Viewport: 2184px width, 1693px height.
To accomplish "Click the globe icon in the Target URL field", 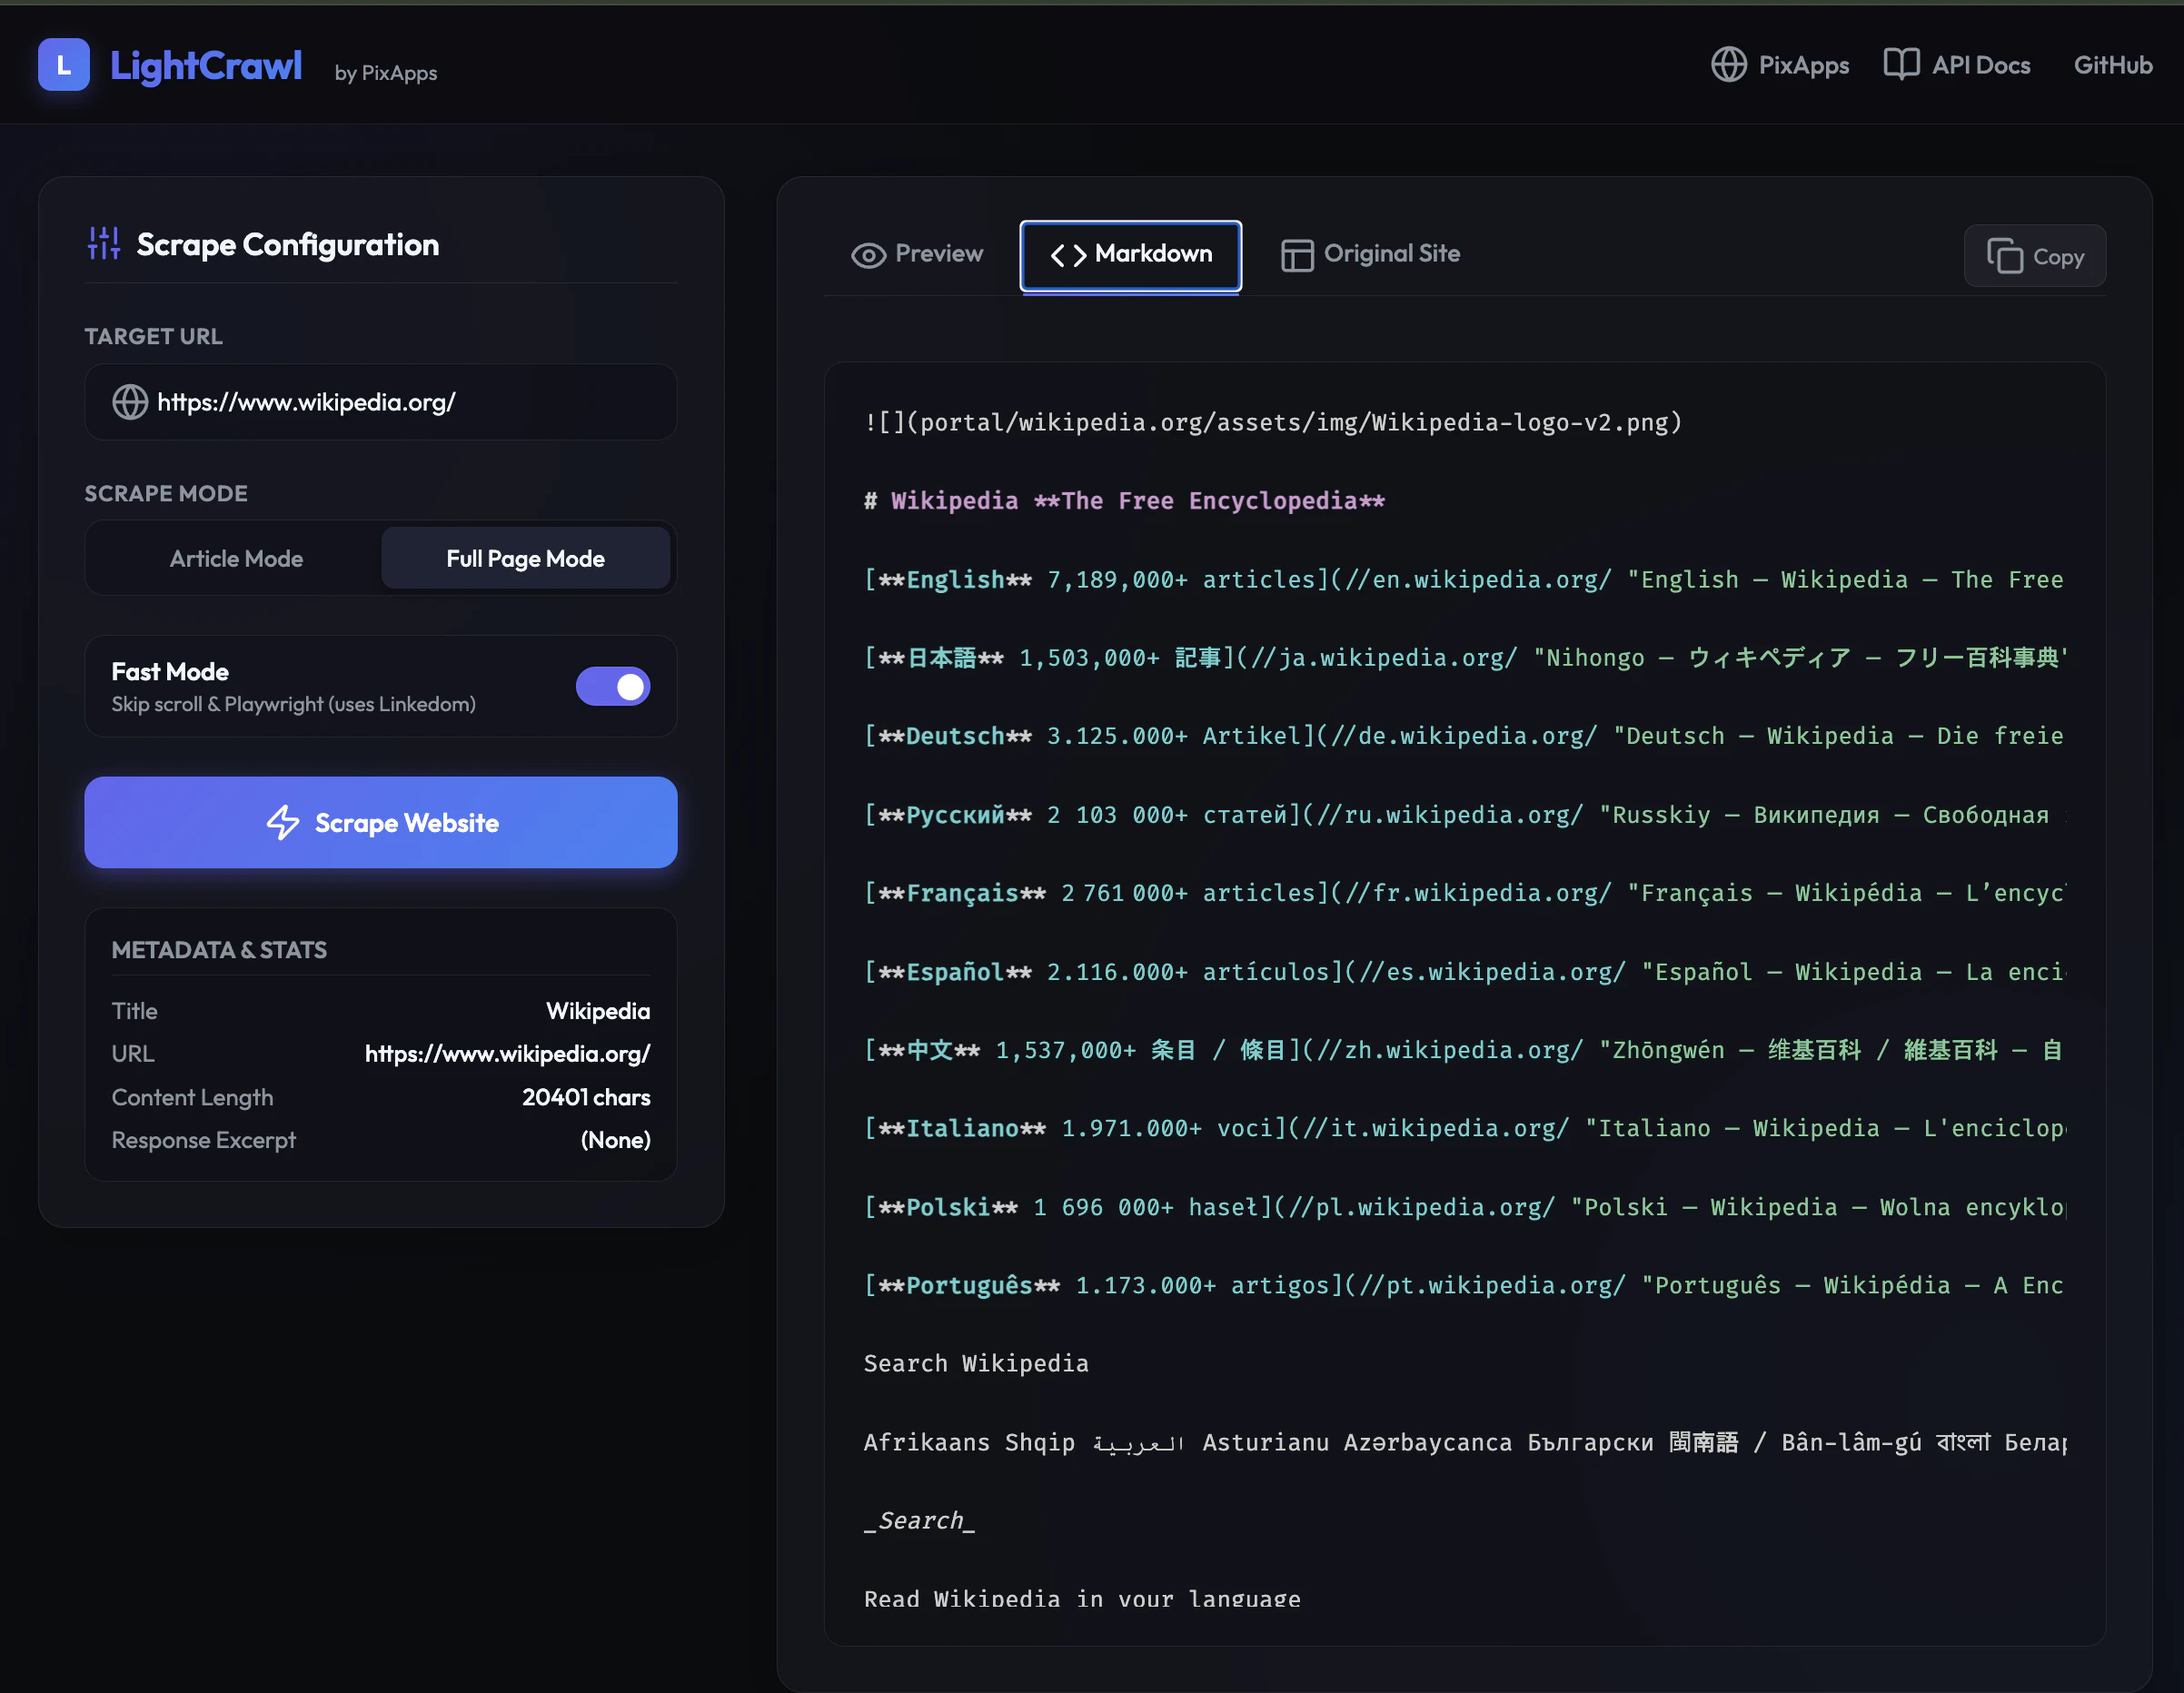I will coord(130,402).
